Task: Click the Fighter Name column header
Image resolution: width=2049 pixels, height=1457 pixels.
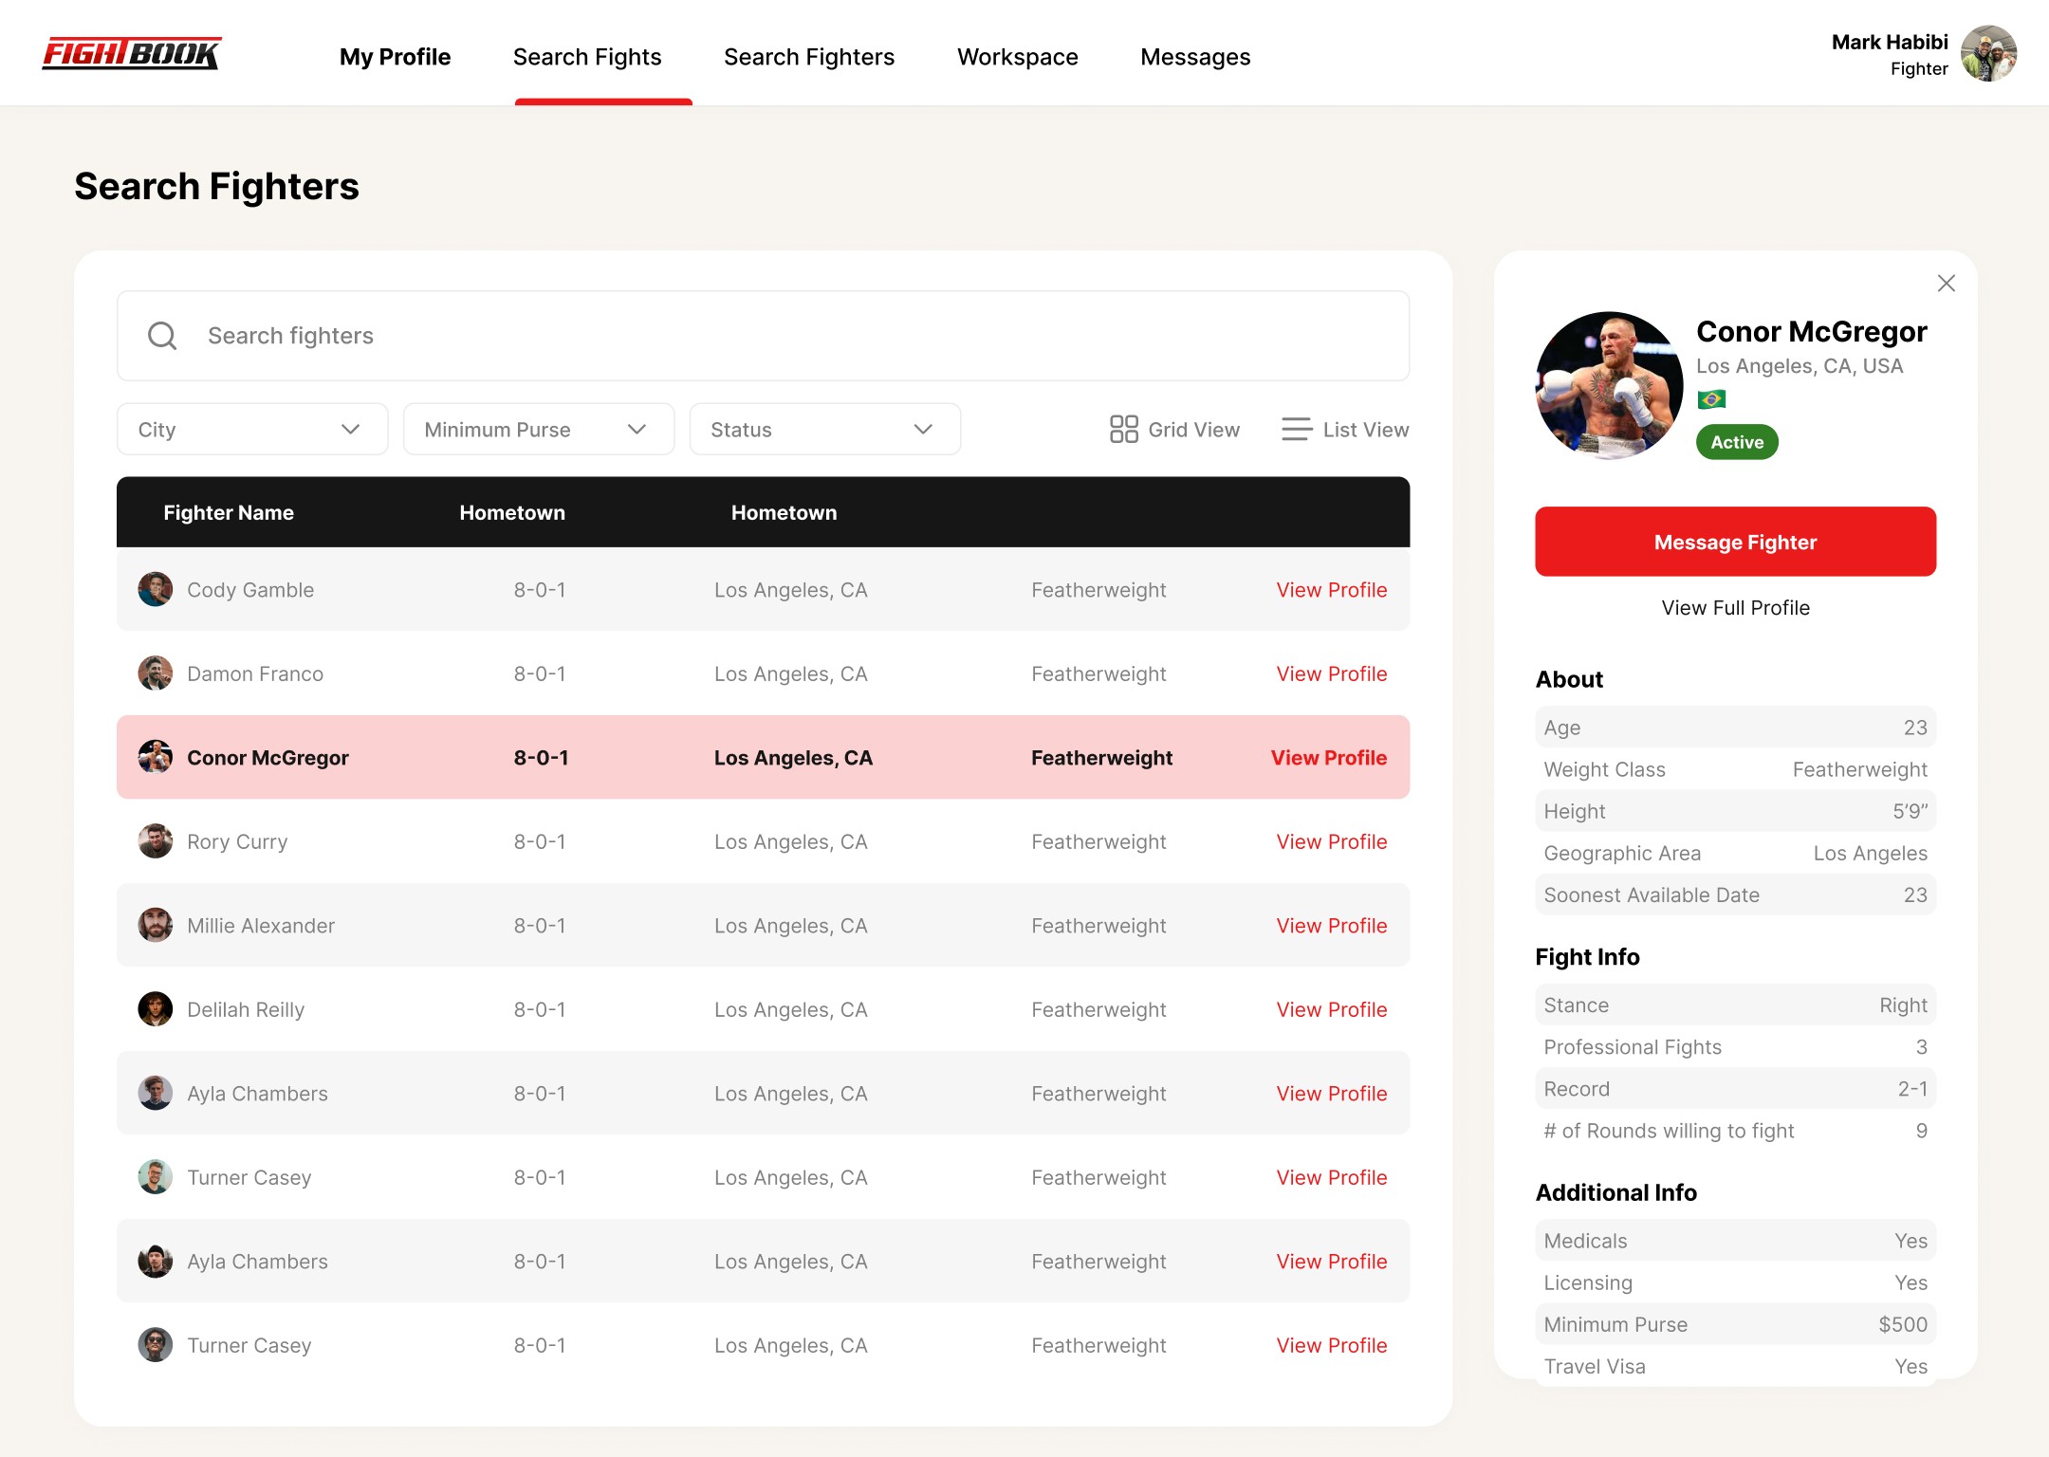Action: coord(229,512)
